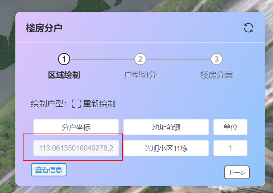The image size is (273, 193).
Task: Click the 分户坐标 coordinate field
Action: (76, 148)
